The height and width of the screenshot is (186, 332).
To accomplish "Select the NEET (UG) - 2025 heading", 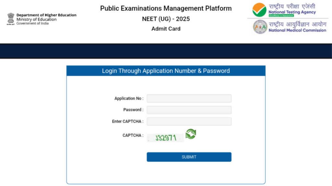I will 166,19.
